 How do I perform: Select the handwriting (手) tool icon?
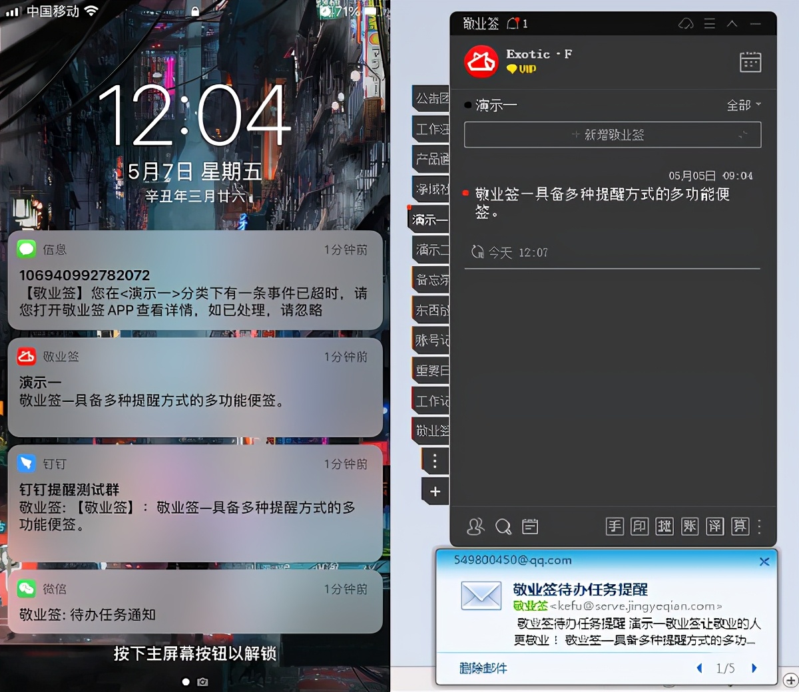click(615, 526)
